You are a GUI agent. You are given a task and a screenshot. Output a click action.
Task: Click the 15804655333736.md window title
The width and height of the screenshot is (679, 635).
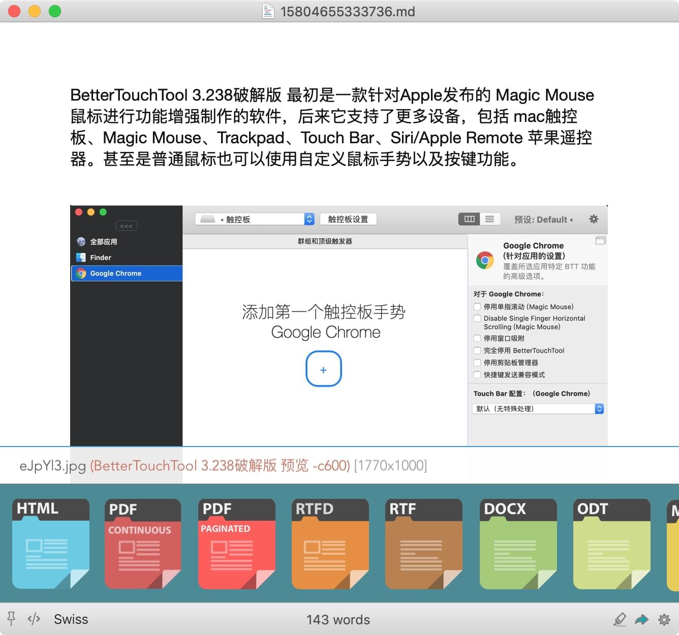click(348, 11)
